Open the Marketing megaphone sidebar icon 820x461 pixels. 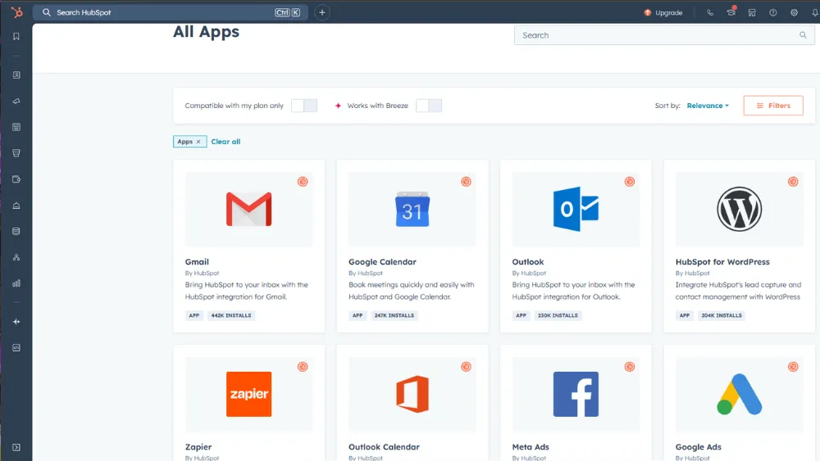(16, 102)
